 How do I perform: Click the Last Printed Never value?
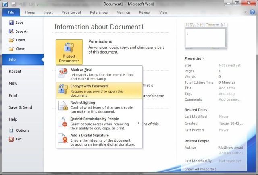click(x=224, y=130)
